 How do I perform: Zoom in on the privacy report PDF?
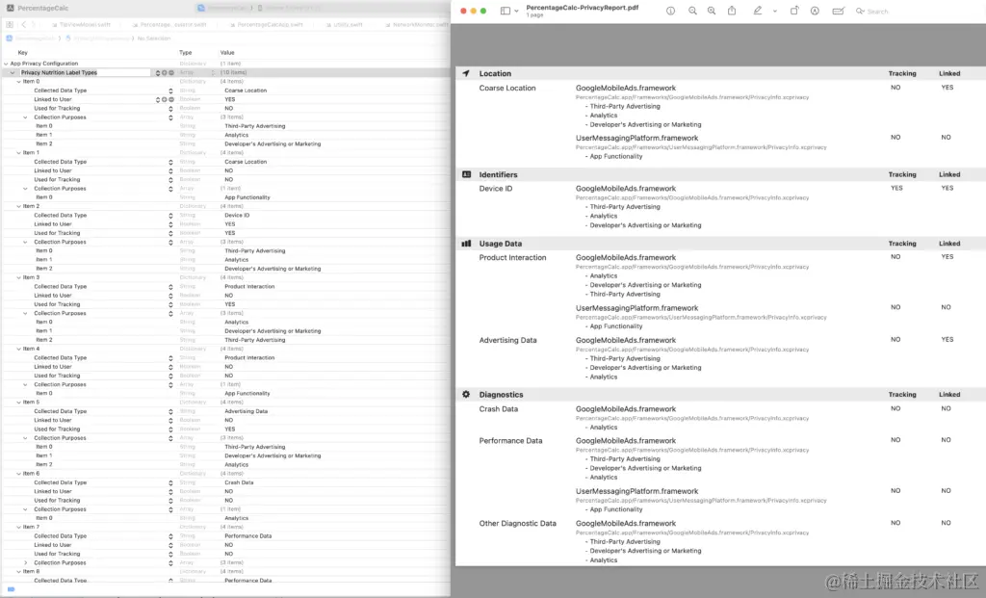712,11
